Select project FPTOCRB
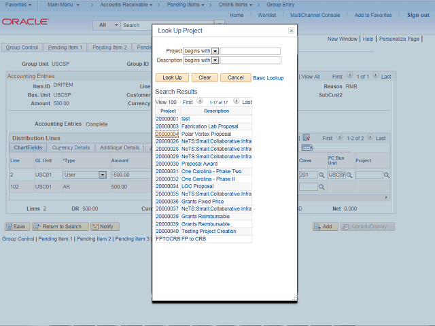 point(168,239)
